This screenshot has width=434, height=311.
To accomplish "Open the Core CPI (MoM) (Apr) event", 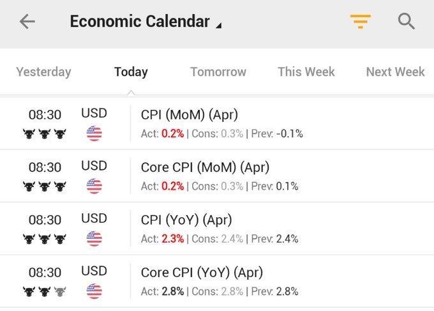I will point(205,167).
